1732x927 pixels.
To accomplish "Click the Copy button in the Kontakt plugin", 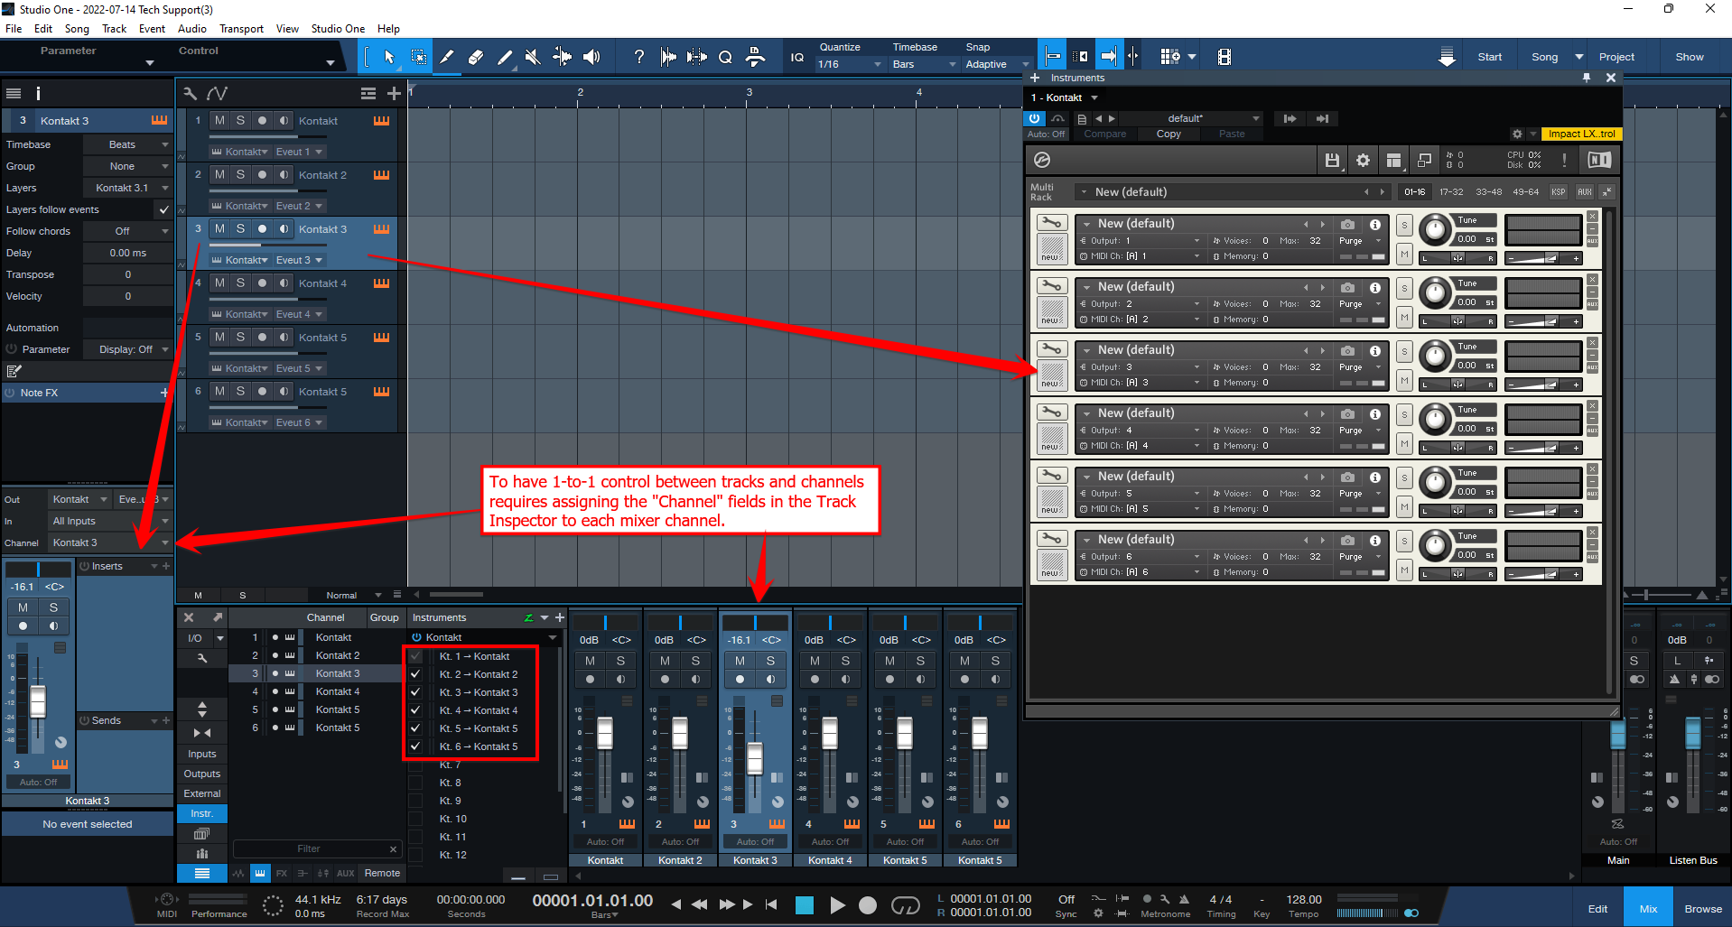I will tap(1168, 134).
